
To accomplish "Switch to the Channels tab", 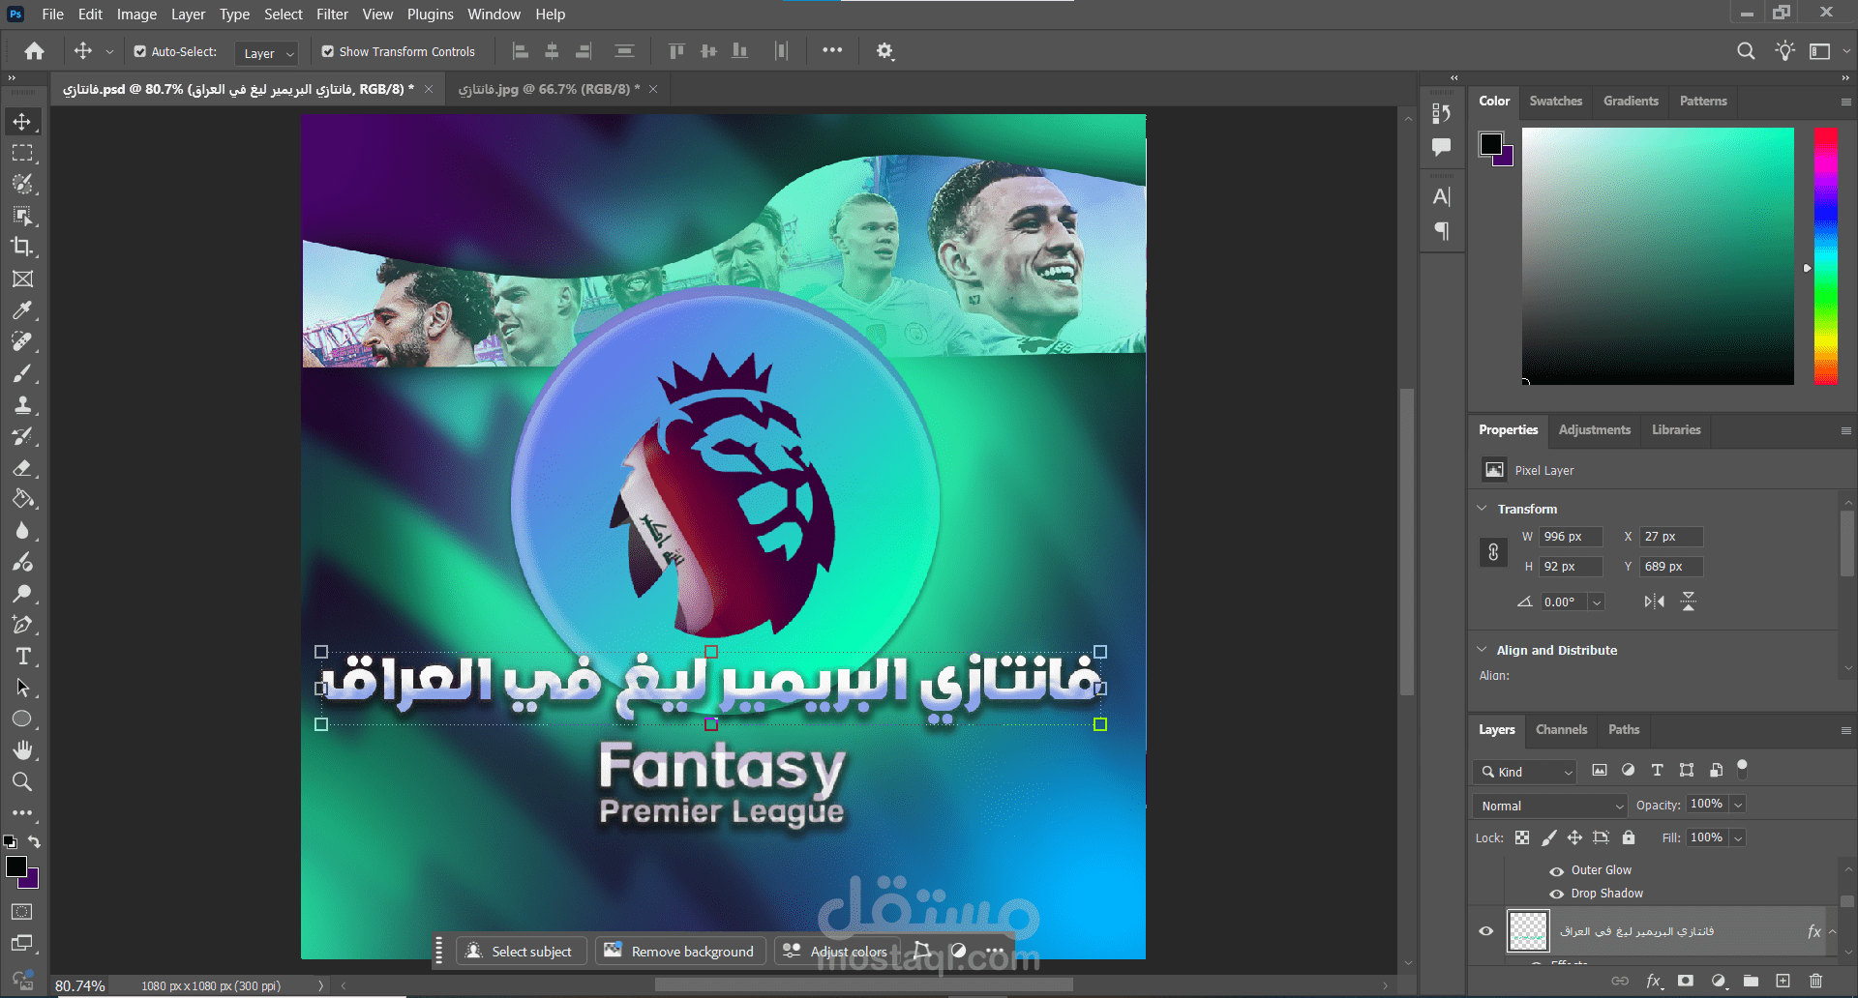I will [1561, 730].
